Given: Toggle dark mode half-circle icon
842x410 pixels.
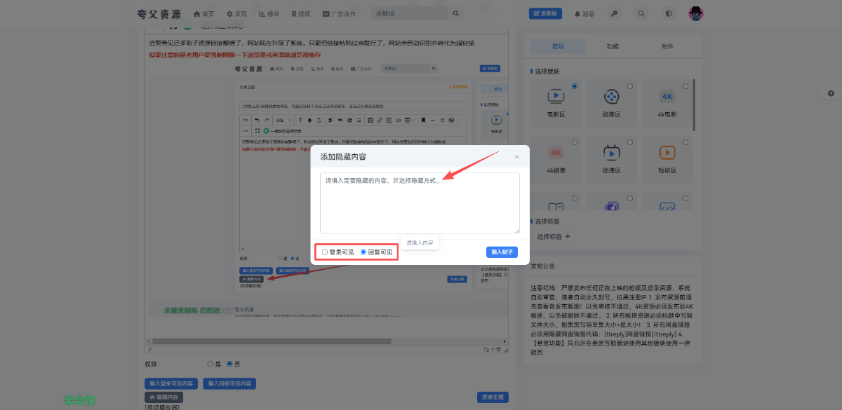Looking at the screenshot, I should point(668,13).
